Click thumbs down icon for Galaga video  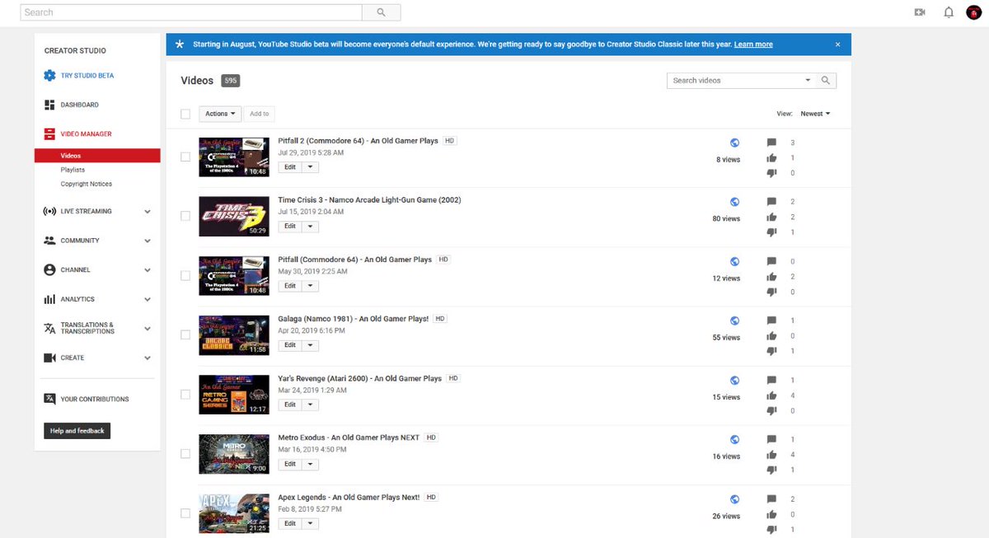coord(771,351)
